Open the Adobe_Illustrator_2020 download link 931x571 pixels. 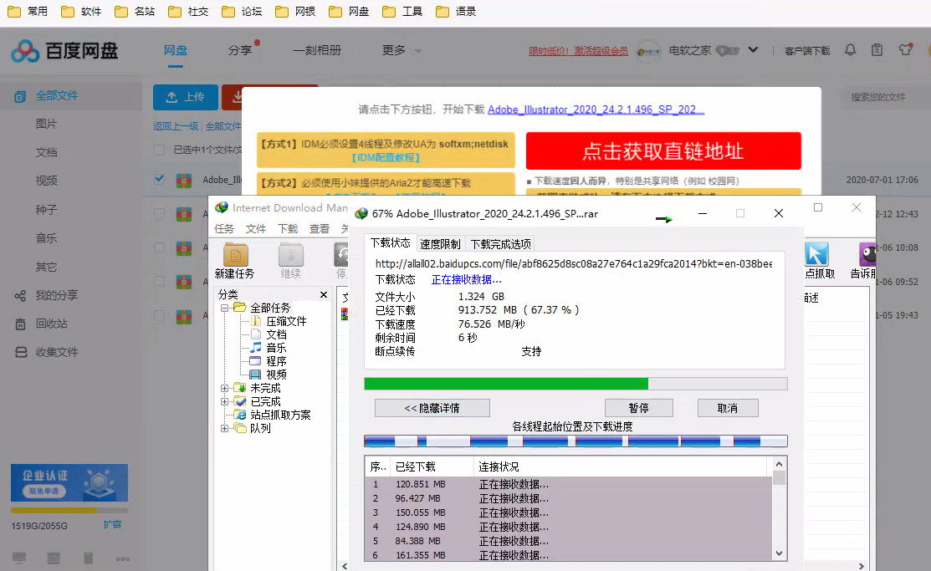596,110
